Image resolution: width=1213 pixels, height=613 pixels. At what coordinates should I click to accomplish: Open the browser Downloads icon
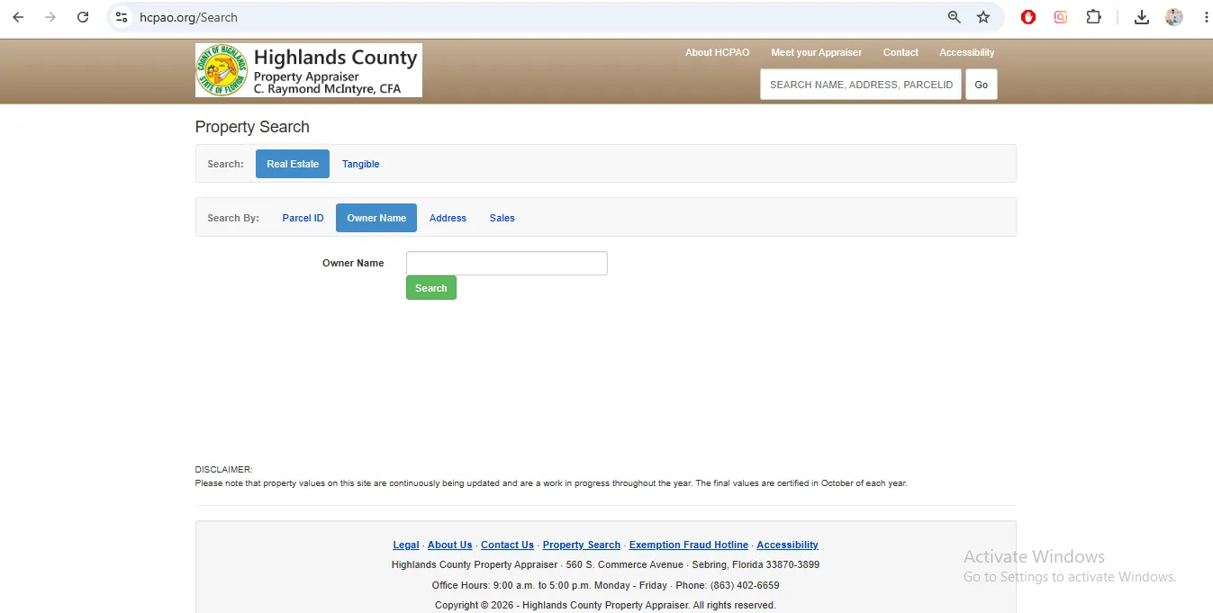pos(1142,17)
